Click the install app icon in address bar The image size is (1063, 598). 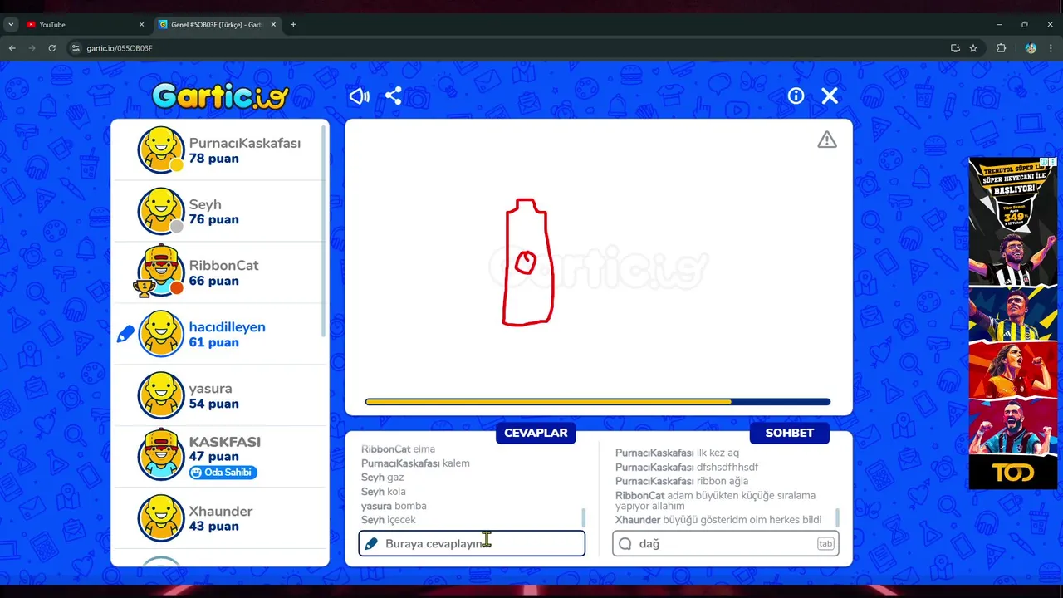[955, 48]
